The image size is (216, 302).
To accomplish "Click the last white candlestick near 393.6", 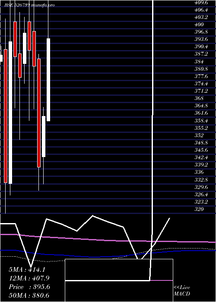I will [48, 80].
